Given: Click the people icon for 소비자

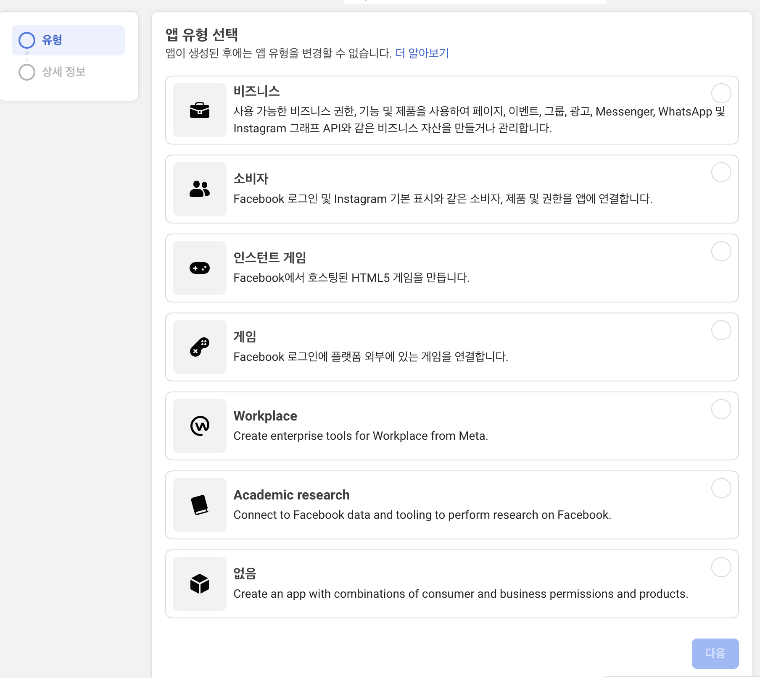Looking at the screenshot, I should (x=200, y=189).
